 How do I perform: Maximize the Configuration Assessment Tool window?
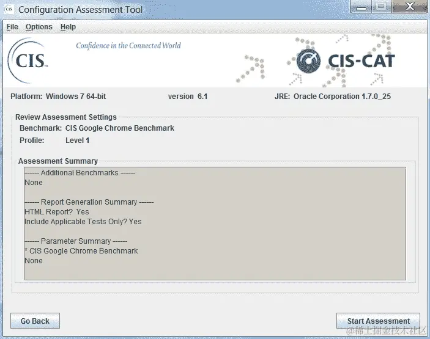coord(382,7)
